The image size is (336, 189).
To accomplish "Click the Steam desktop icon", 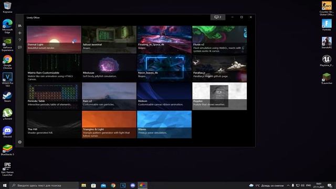I will pyautogui.click(x=7, y=97).
